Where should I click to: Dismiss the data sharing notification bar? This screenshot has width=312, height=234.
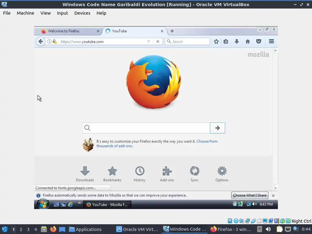click(273, 196)
